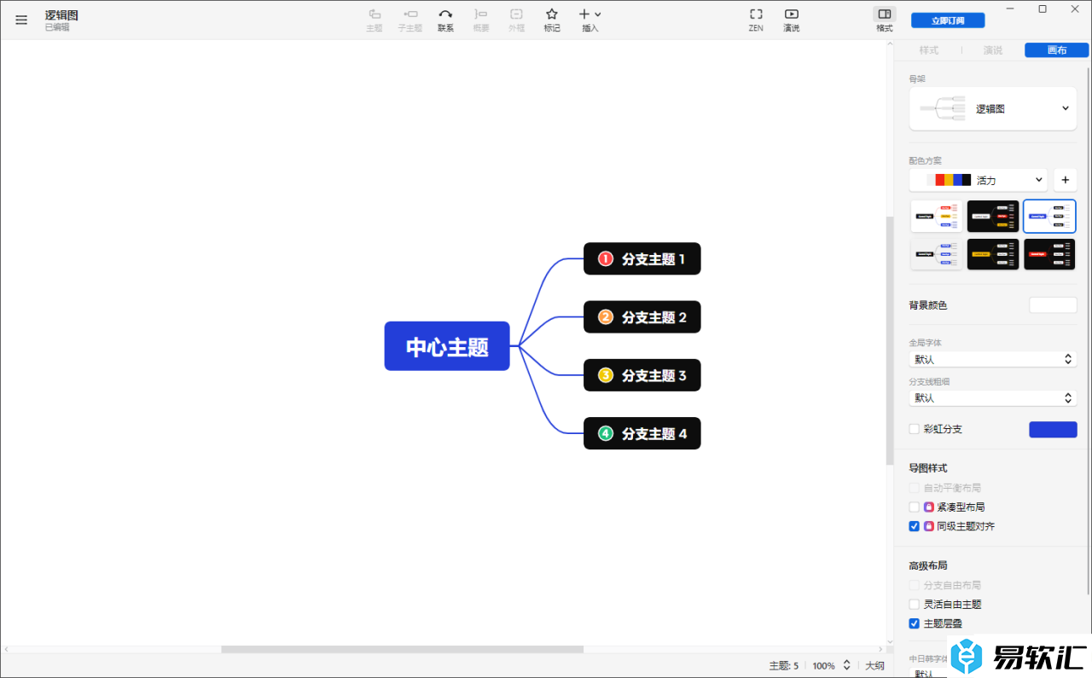Select the 画布 tab
This screenshot has height=678, width=1092.
(1057, 50)
